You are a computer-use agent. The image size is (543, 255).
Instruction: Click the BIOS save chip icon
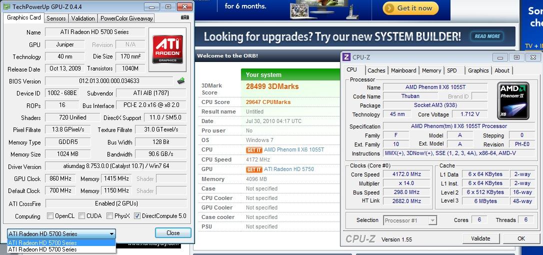click(180, 80)
